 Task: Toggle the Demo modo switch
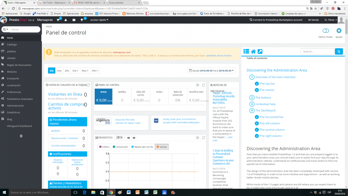click(326, 31)
